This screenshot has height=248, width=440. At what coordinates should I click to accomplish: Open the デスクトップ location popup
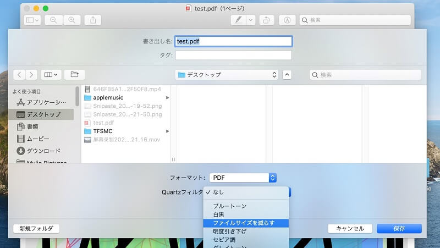click(227, 75)
